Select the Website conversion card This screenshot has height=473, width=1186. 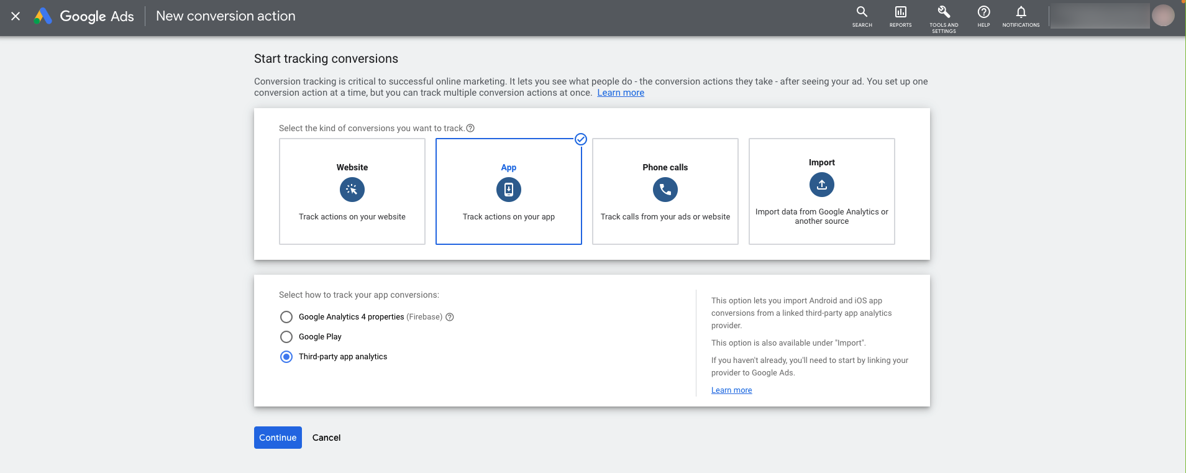tap(352, 191)
